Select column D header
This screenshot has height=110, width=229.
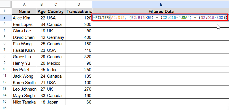[x=79, y=5]
